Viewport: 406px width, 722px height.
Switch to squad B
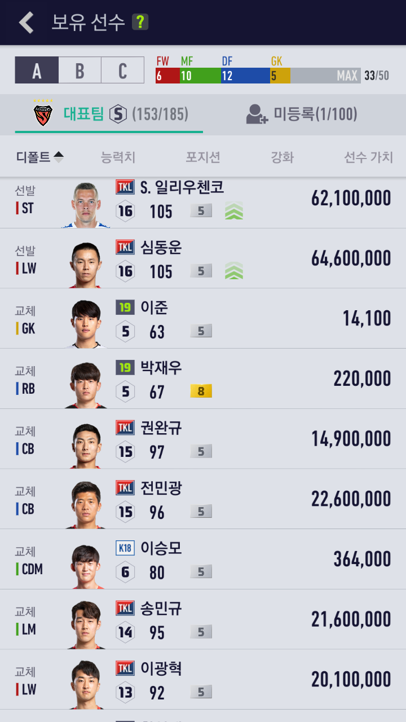coord(80,71)
